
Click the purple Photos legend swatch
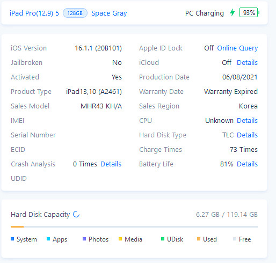[84, 239]
